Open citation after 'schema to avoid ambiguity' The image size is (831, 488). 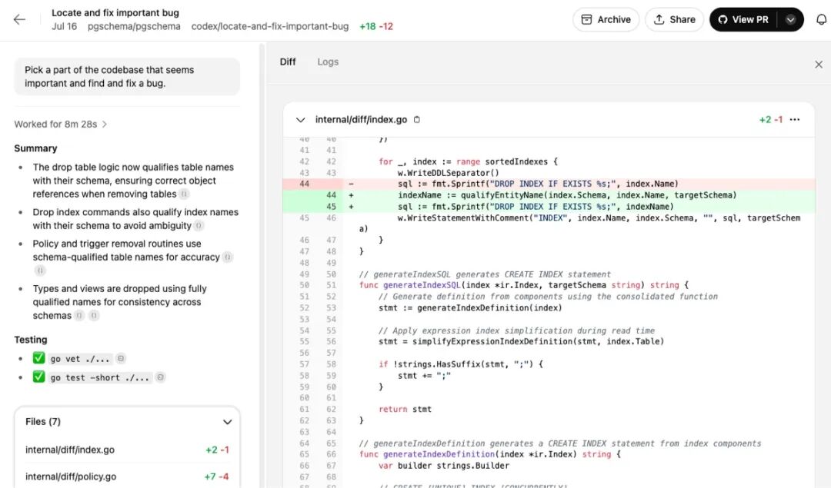pyautogui.click(x=199, y=226)
